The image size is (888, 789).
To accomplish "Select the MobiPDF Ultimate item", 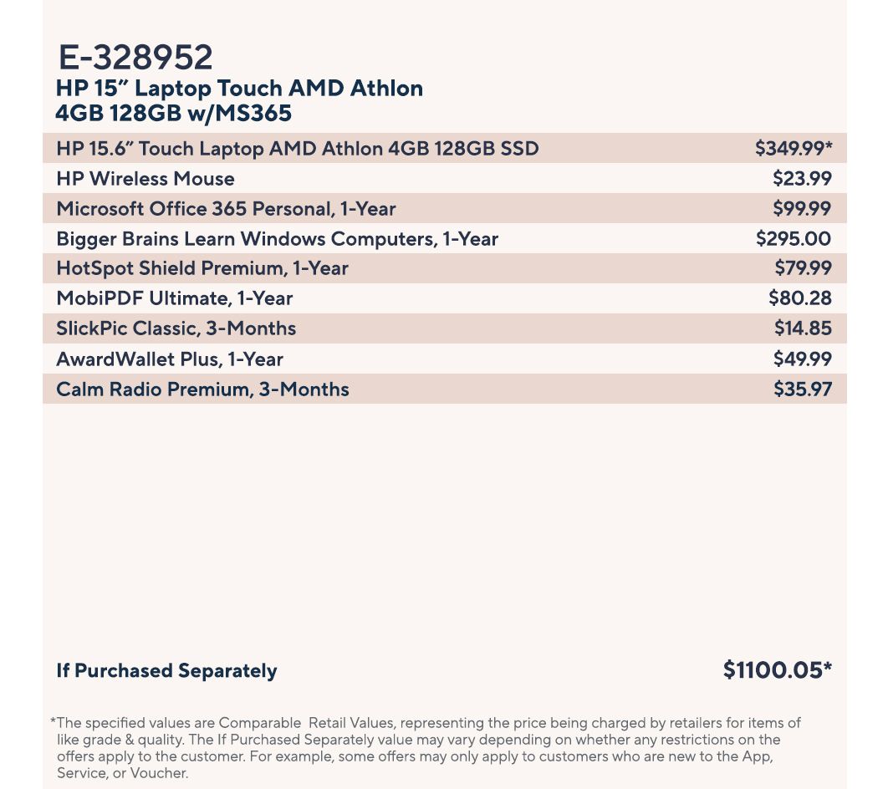I will click(175, 298).
